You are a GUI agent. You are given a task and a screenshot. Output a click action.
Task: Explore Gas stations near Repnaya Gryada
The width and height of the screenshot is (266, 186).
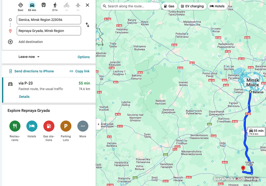[x=49, y=126]
